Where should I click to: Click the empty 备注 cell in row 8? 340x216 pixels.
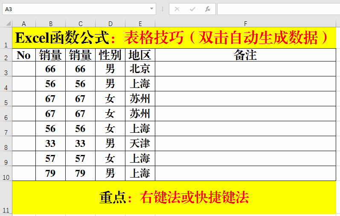point(245,143)
